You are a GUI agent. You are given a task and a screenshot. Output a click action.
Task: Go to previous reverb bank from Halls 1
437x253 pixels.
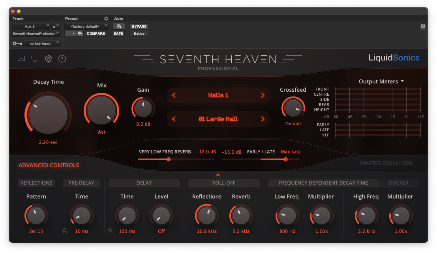point(174,95)
